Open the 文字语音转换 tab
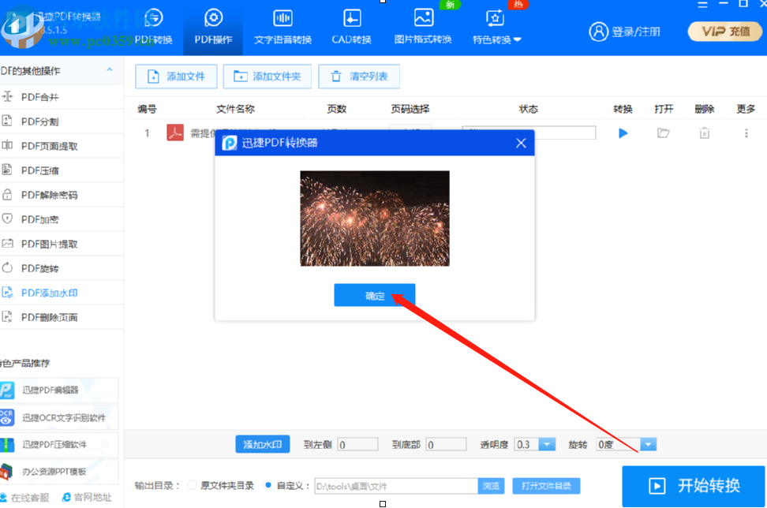 282,28
